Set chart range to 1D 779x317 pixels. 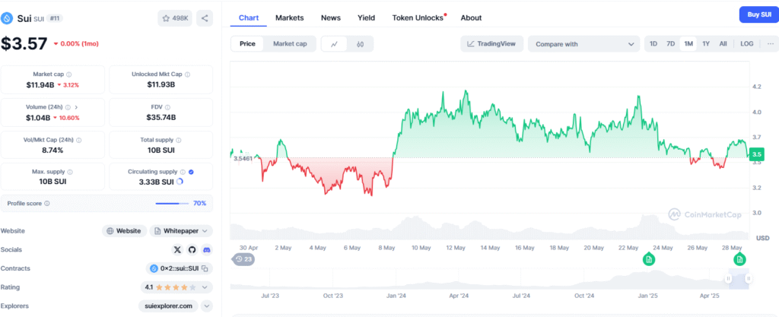(653, 43)
